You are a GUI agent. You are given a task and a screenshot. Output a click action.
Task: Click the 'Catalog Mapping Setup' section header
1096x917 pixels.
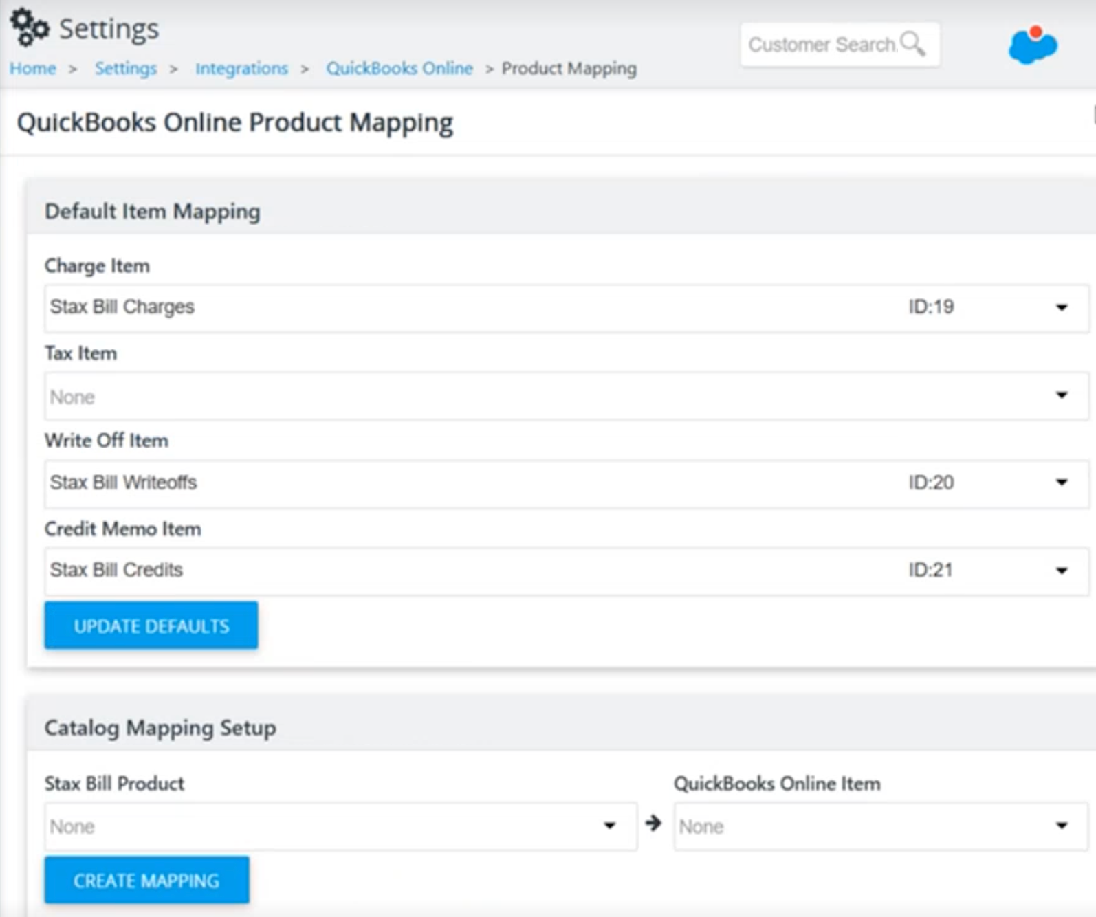pos(160,727)
